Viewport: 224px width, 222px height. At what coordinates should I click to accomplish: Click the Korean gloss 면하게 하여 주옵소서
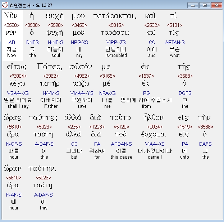146,100
